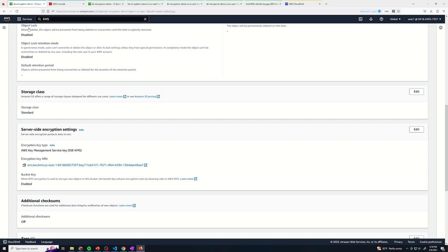Image resolution: width=448 pixels, height=252 pixels.
Task: Open the notifications bell
Action: [x=371, y=19]
